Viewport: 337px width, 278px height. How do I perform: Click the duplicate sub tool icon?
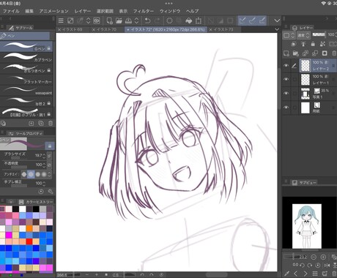[x=41, y=124]
